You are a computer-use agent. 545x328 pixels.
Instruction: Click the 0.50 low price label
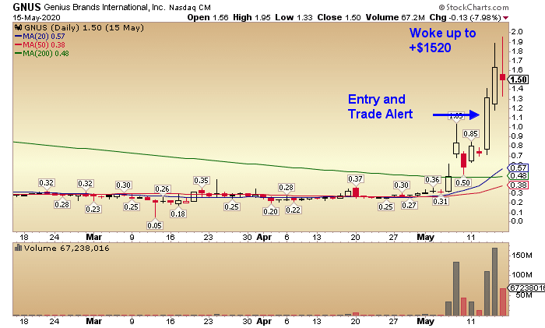[463, 182]
